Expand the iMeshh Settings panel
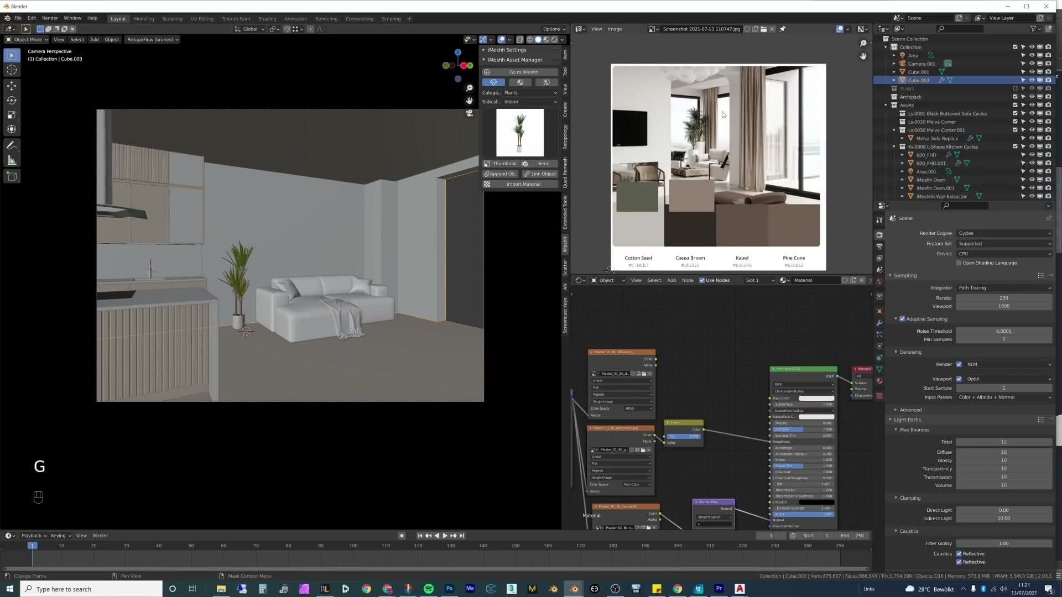The height and width of the screenshot is (597, 1062). point(507,50)
